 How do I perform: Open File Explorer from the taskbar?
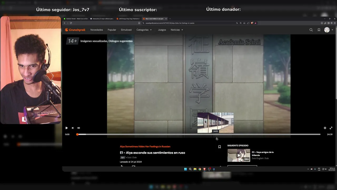[195, 169]
